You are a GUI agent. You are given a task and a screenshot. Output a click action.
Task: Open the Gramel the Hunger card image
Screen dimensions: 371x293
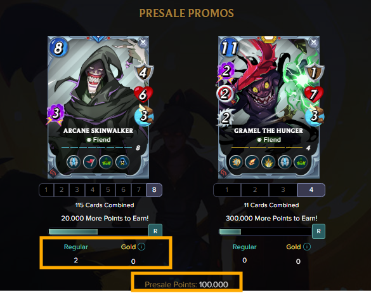click(x=269, y=107)
